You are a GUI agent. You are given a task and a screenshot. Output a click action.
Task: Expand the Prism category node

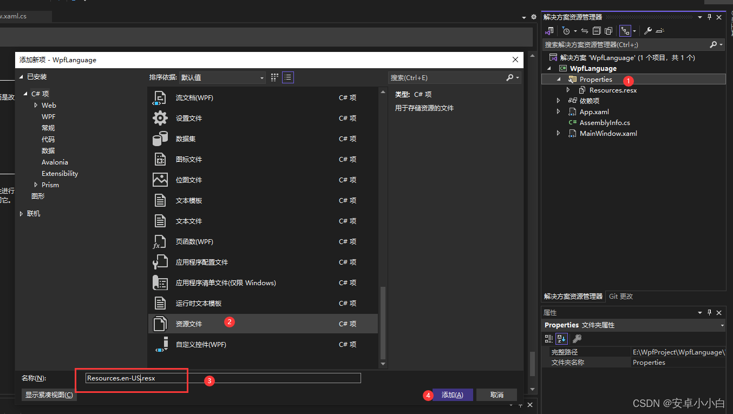pyautogui.click(x=36, y=185)
